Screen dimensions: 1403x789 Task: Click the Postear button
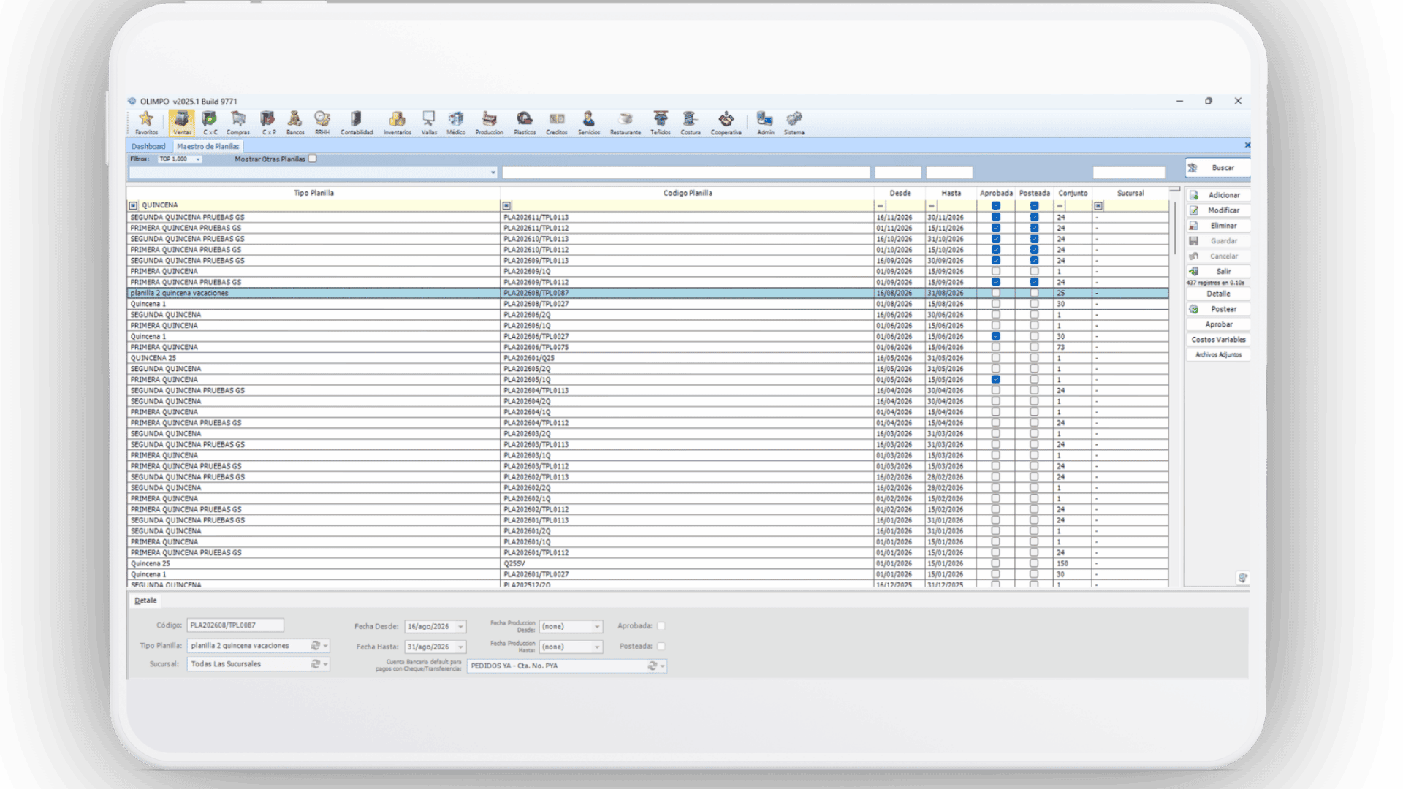coord(1218,309)
